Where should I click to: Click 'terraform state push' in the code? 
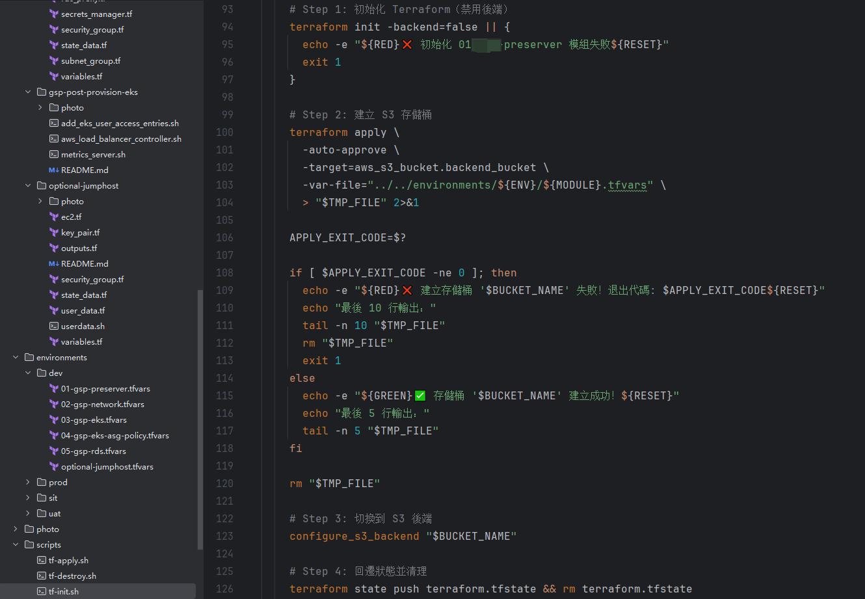click(354, 589)
